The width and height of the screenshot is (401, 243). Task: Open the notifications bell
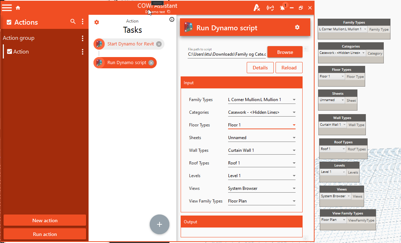(282, 8)
